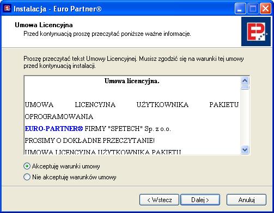This screenshot has height=213, width=274.
Task: Minimize the Instalacja window
Action: tap(240, 9)
